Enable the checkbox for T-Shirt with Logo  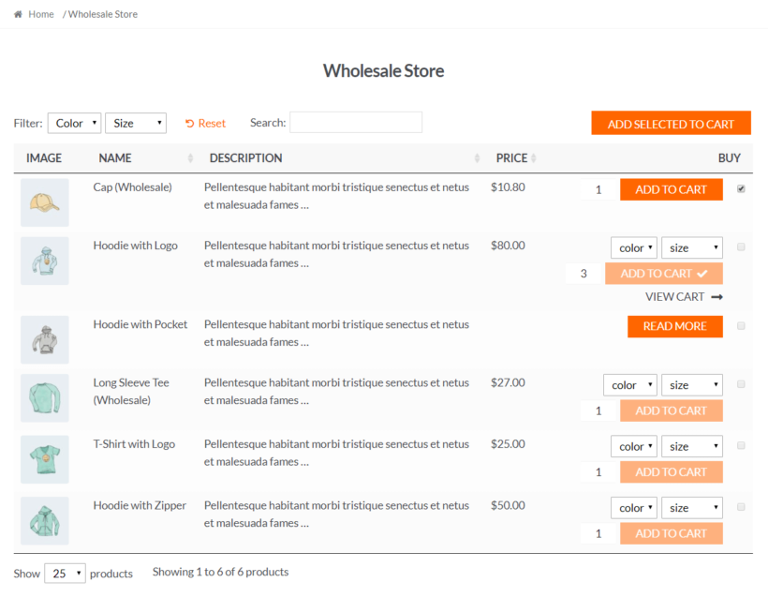(741, 446)
